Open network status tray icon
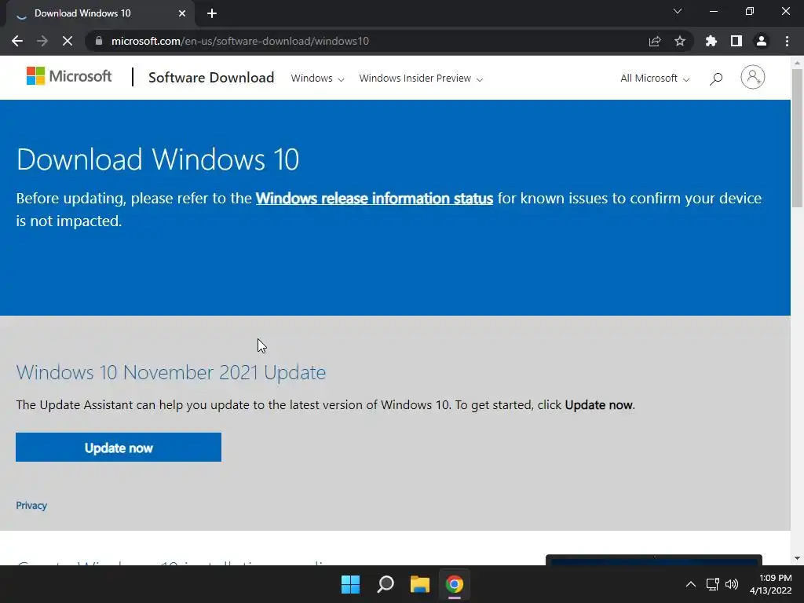The height and width of the screenshot is (603, 804). [x=712, y=584]
